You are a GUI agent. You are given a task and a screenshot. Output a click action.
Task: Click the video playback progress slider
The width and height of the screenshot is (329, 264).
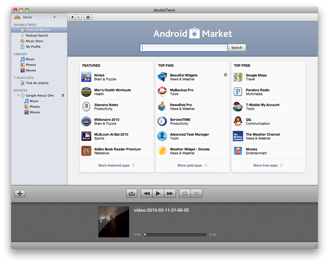coord(175,235)
